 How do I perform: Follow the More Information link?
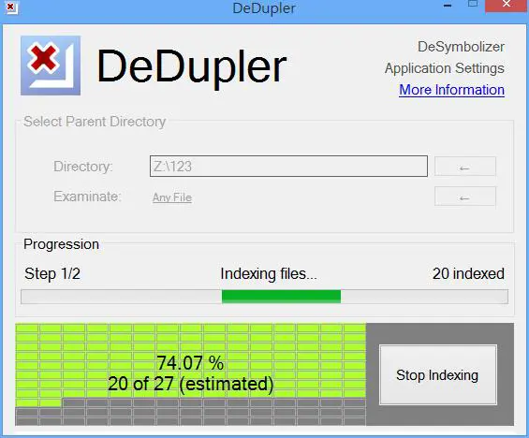point(451,90)
